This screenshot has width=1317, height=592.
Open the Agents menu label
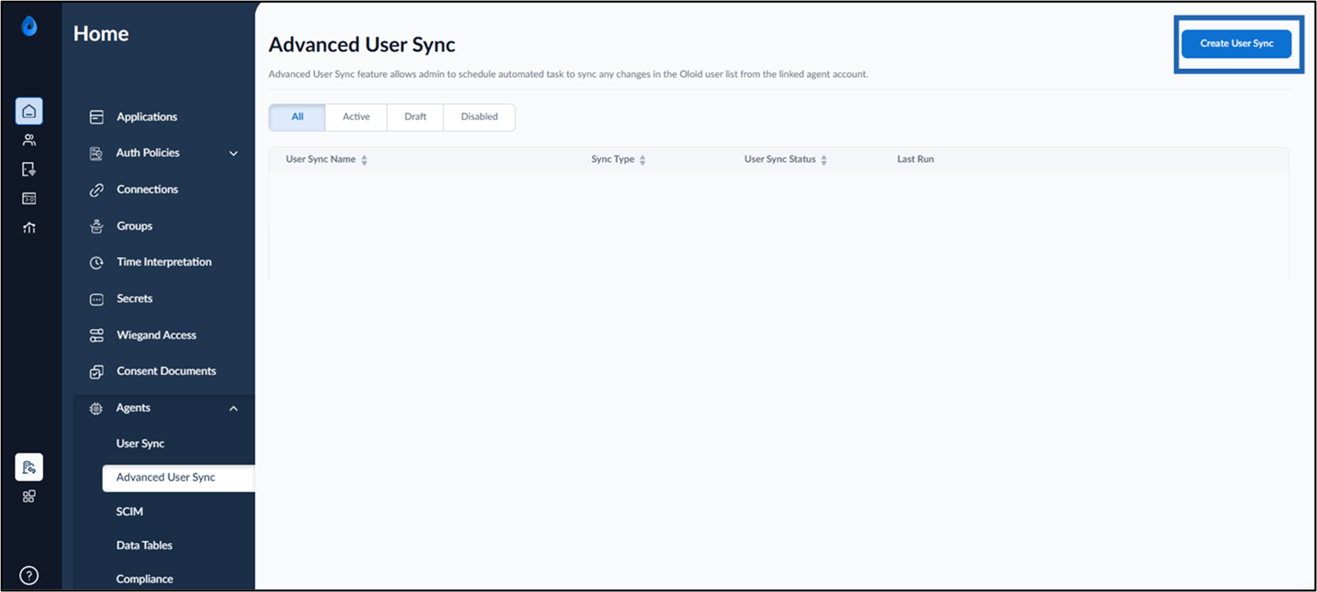133,408
